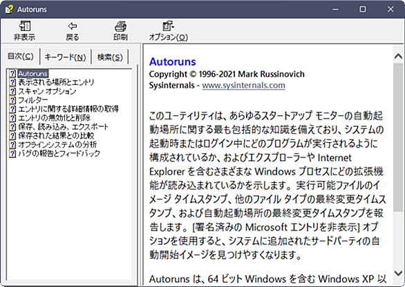Viewport: 405px width, 287px height.
Task: Open オフラインシステムの分析 topic
Action: point(57,144)
